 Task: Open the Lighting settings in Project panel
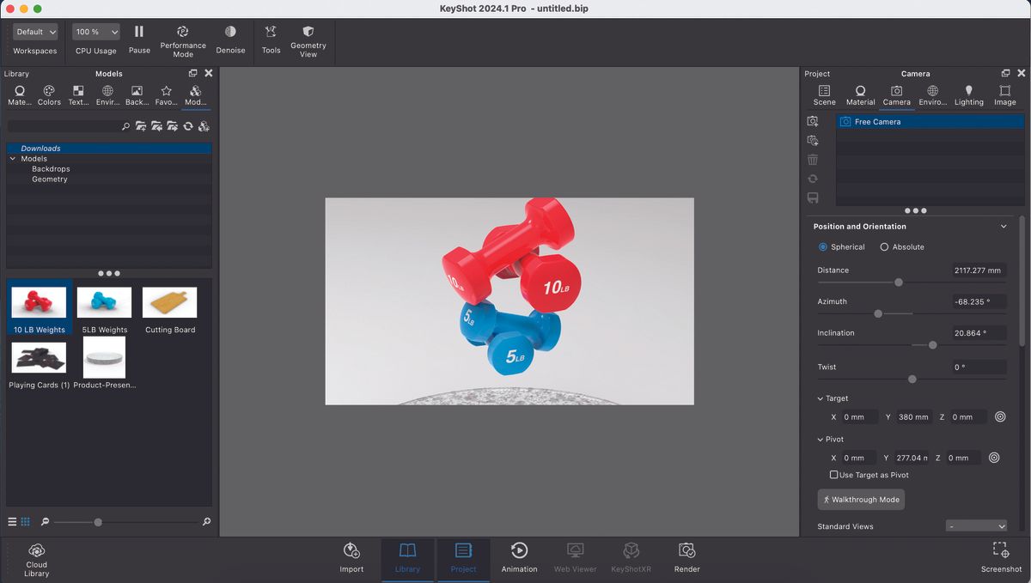coord(968,94)
